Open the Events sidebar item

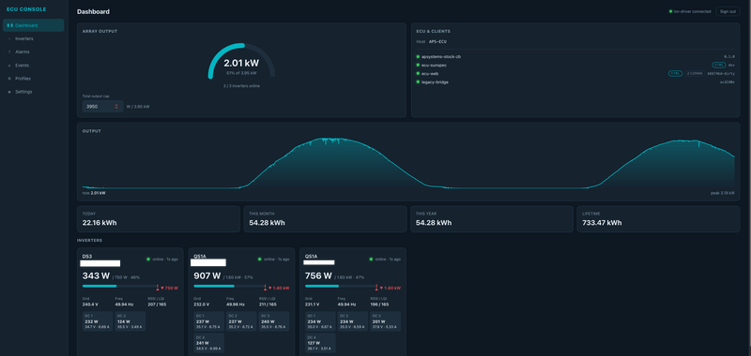[33, 65]
